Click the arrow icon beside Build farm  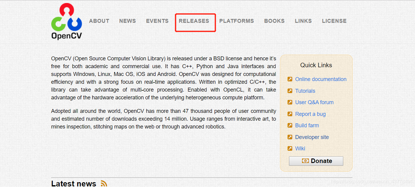[290, 125]
